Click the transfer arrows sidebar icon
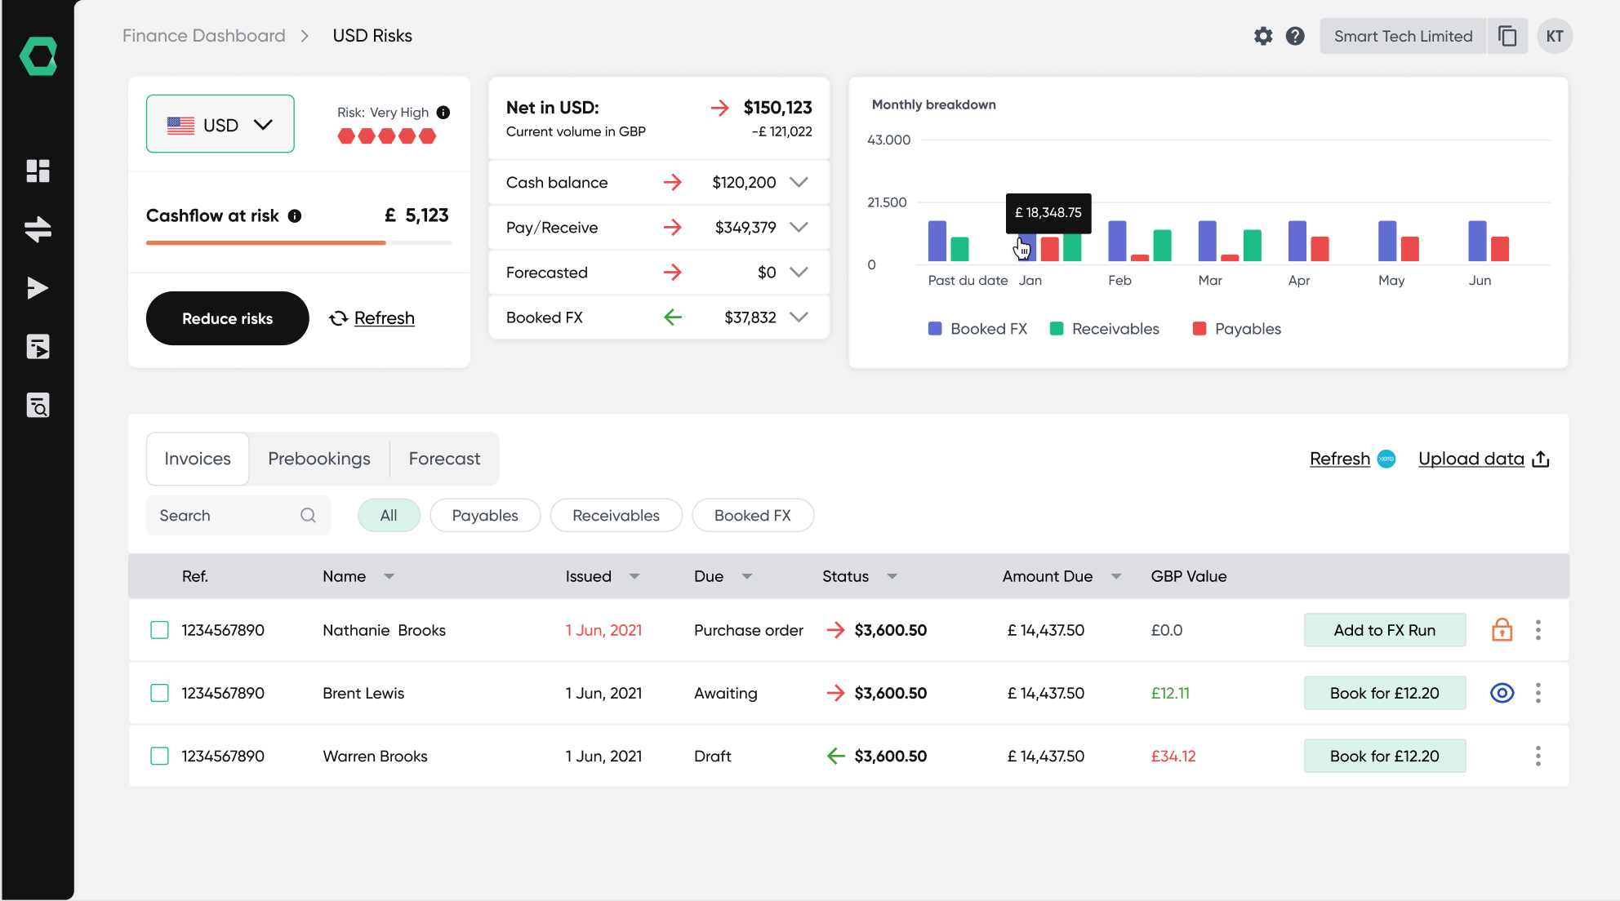The image size is (1620, 901). [x=38, y=229]
